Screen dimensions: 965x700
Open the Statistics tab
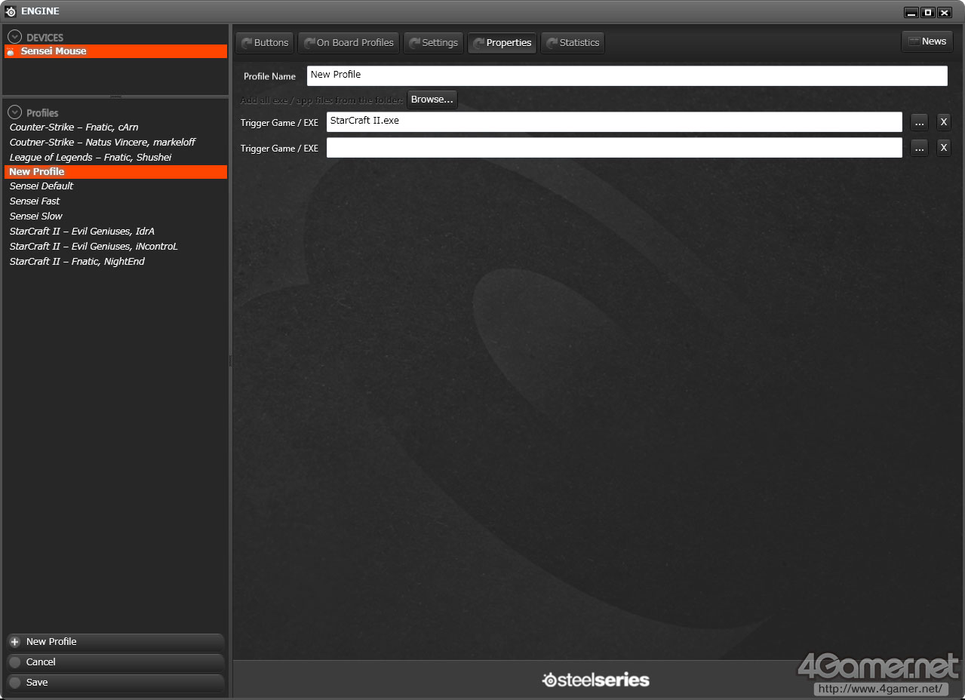coord(573,43)
